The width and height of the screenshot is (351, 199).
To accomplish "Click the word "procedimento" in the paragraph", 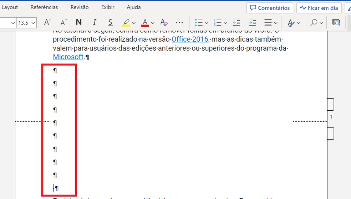I will tap(75, 39).
